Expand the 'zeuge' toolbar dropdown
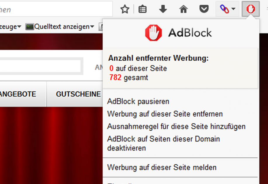Screen dimensions: 268x184 (x=19, y=27)
